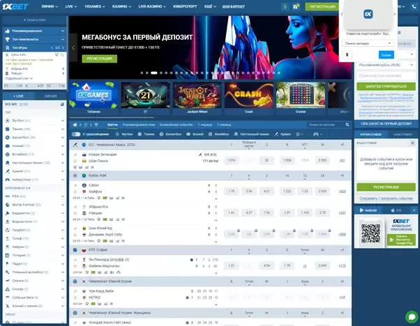This screenshot has width=420, height=326.
Task: Expand Топ чемпионаты sidebar section
Action: pyautogui.click(x=35, y=39)
